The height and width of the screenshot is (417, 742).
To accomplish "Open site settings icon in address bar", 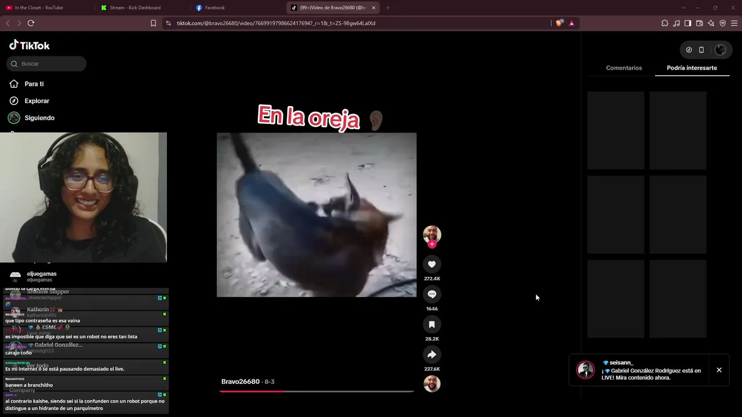I will tap(168, 23).
